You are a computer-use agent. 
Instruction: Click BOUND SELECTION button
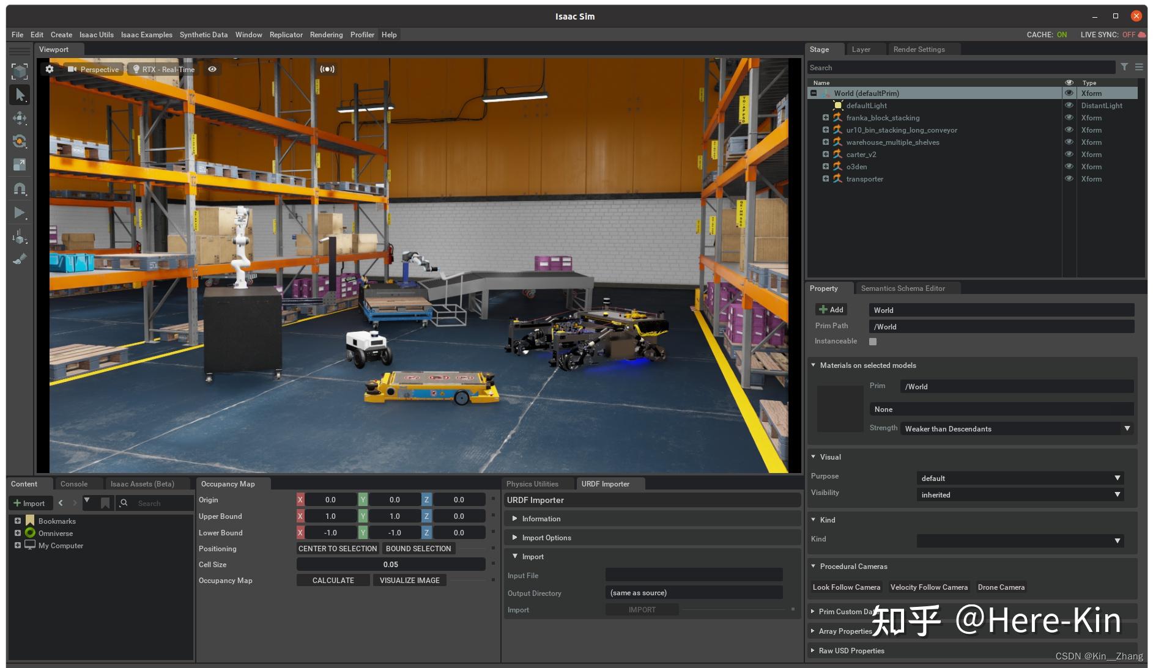coord(418,549)
